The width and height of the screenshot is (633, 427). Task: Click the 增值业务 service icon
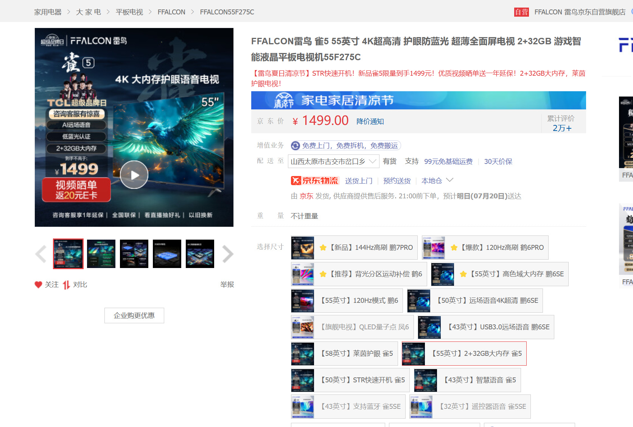coord(296,146)
